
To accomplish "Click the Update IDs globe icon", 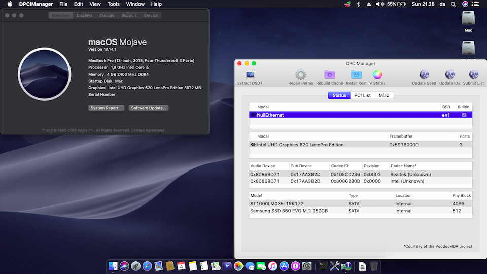I will tap(449, 75).
